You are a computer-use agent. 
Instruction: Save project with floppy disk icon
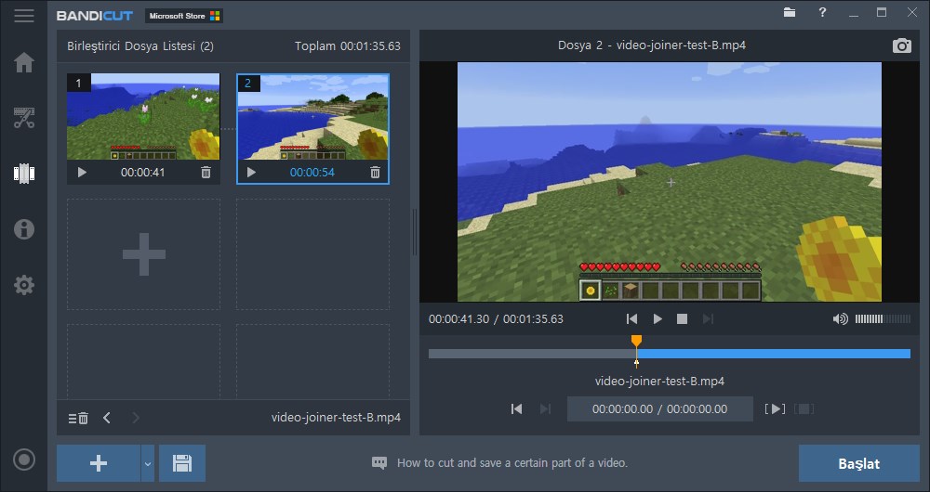[182, 463]
